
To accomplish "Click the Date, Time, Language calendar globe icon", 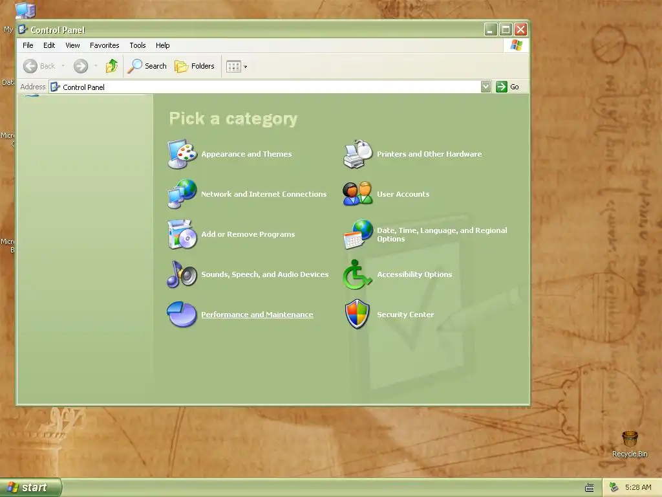I will (358, 234).
